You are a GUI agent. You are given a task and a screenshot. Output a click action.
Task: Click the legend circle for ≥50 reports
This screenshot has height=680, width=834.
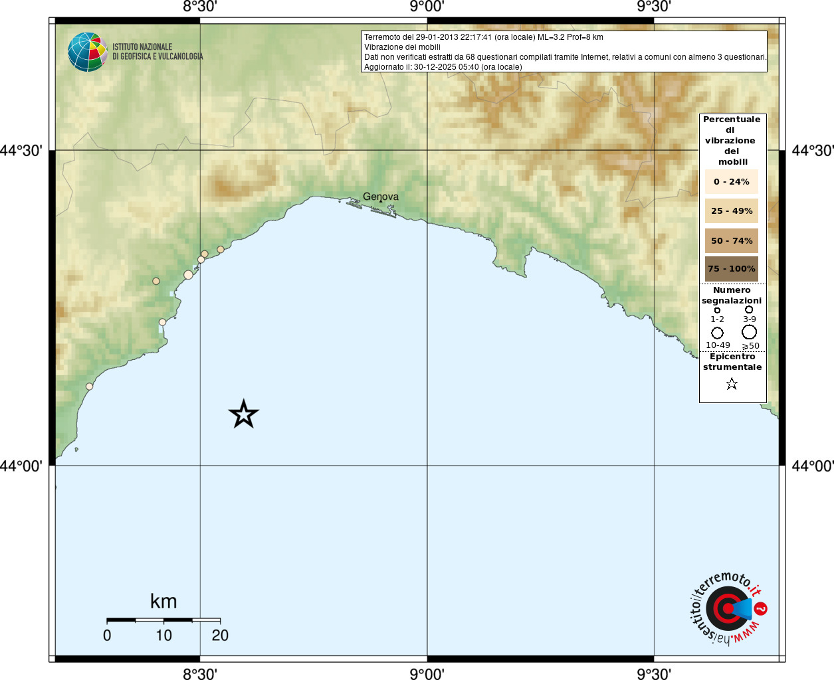coord(750,332)
